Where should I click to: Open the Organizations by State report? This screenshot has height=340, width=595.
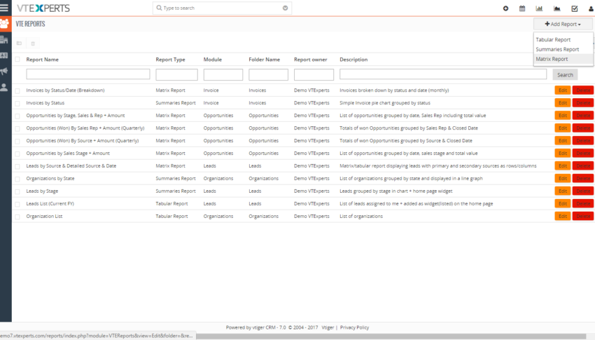click(x=50, y=179)
